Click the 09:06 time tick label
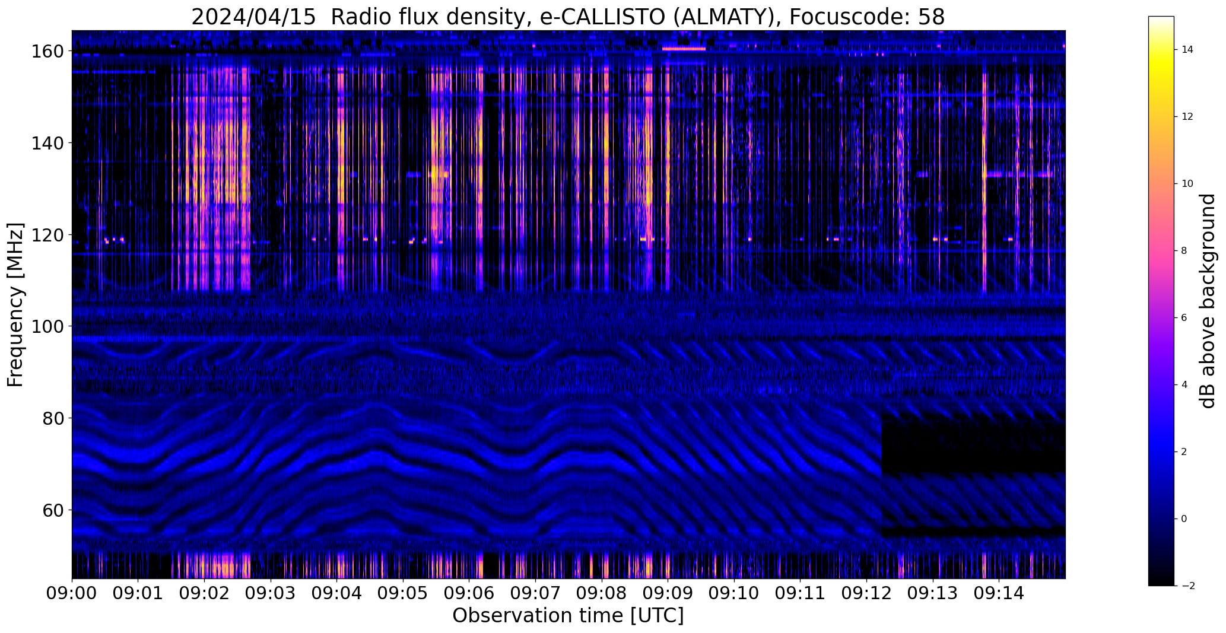The width and height of the screenshot is (1226, 633). pos(469,593)
